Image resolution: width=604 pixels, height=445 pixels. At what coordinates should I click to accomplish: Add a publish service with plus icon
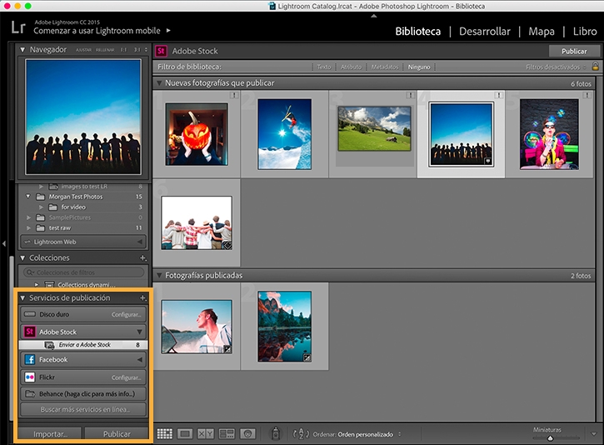143,297
